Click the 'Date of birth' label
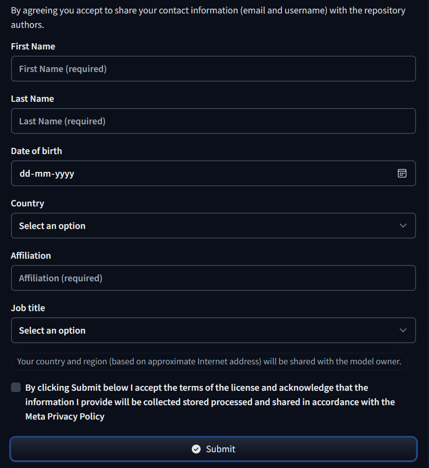Viewport: 429px width, 468px height. 36,151
